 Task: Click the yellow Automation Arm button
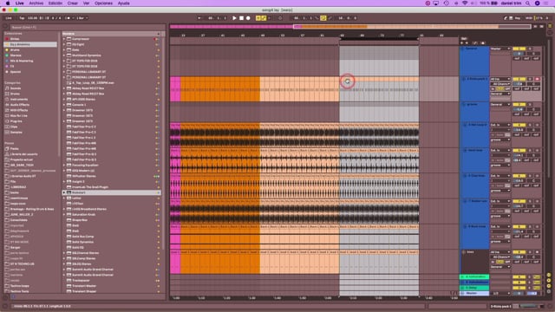point(264,18)
